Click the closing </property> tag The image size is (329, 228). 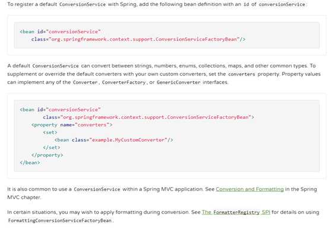[47, 155]
